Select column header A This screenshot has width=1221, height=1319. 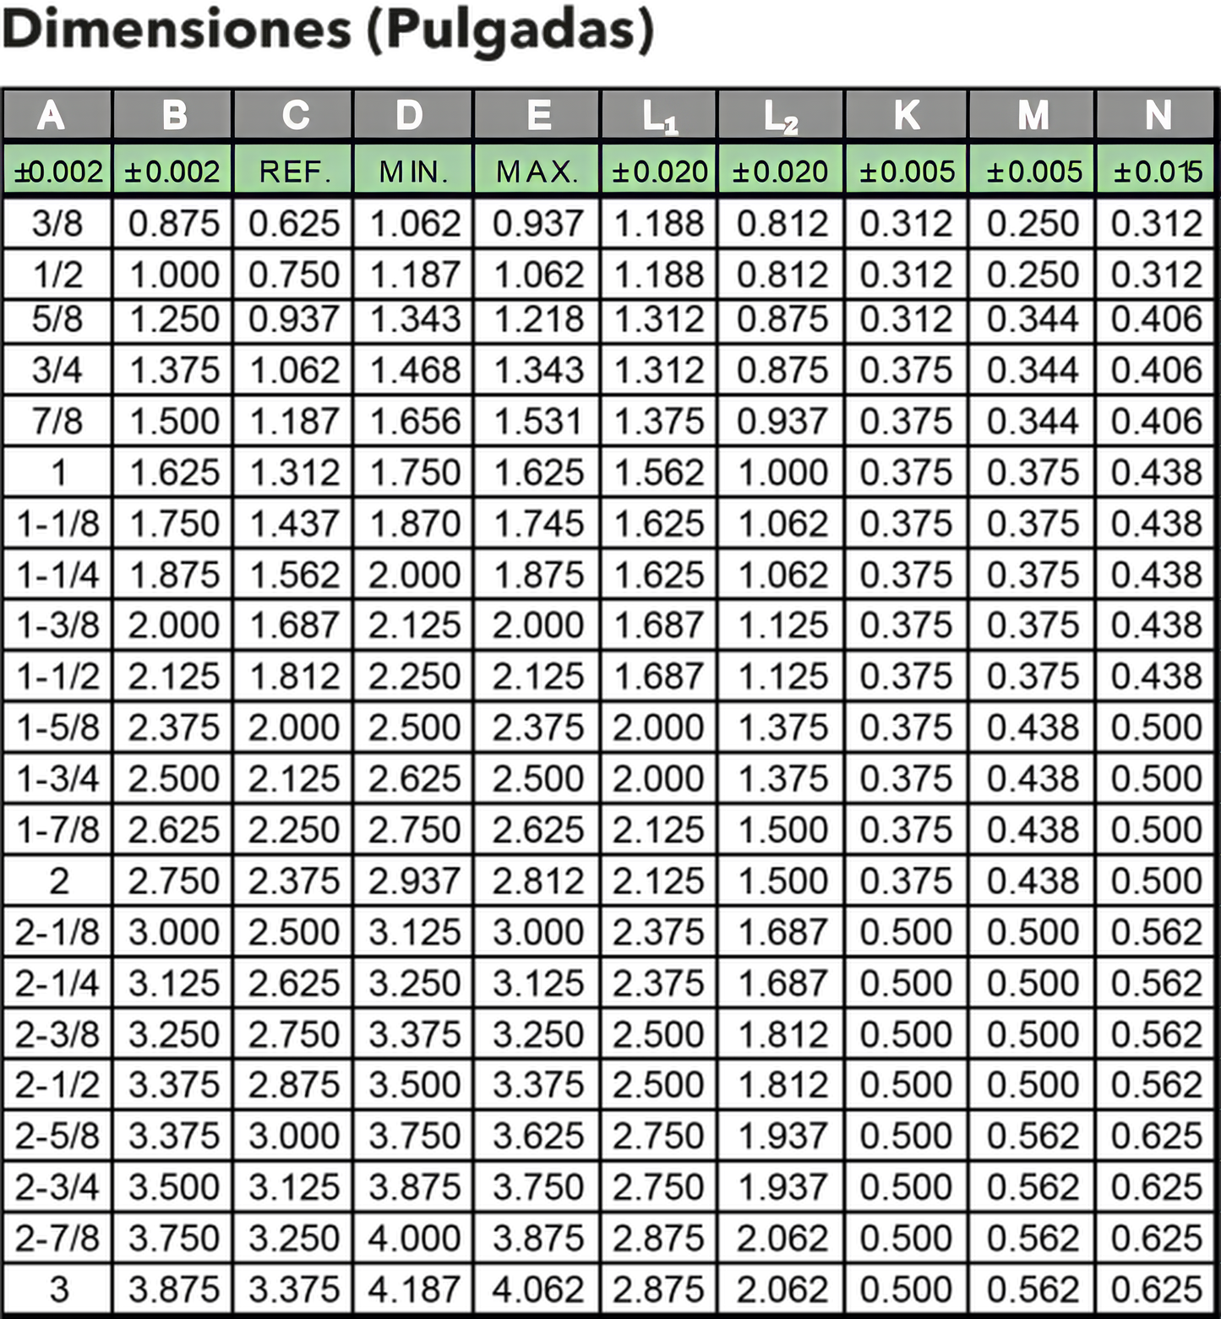click(x=57, y=115)
